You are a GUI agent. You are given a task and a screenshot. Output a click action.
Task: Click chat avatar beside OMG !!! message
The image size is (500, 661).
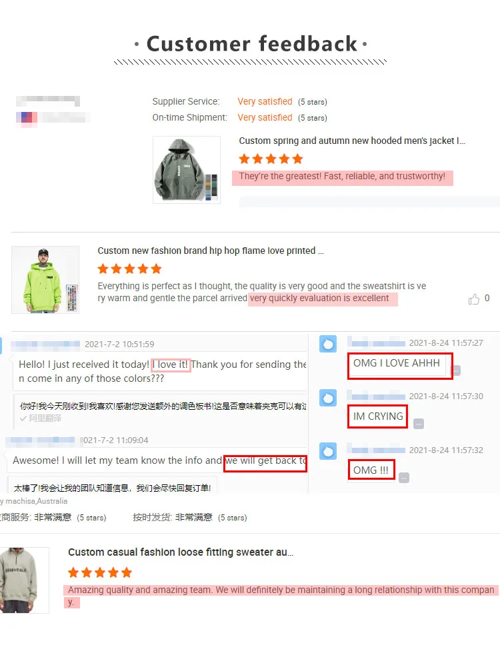(328, 451)
